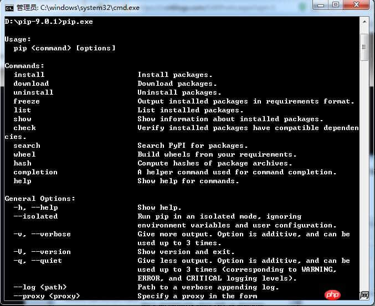Maximize the cmd.exe window
This screenshot has width=375, height=306.
click(336, 5)
